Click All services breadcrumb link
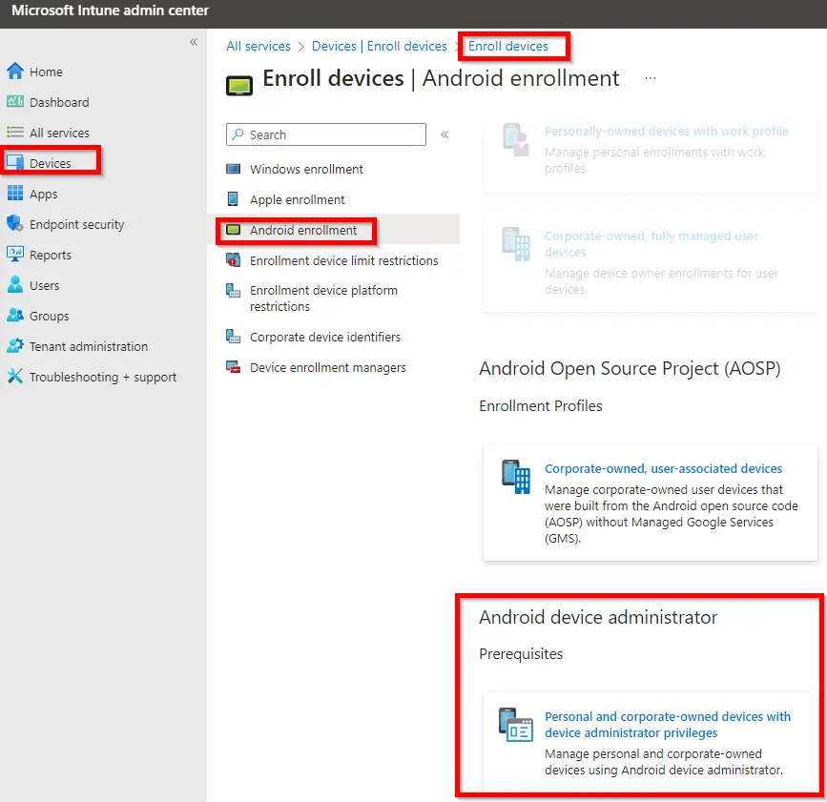 pos(258,47)
